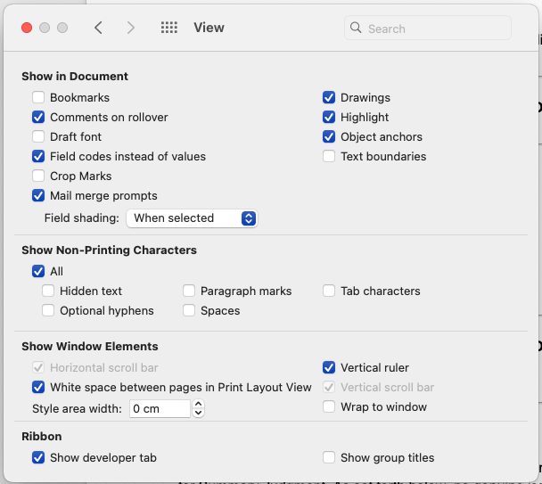542x484 pixels.
Task: Click the forward chevron arrow
Action: point(131,28)
